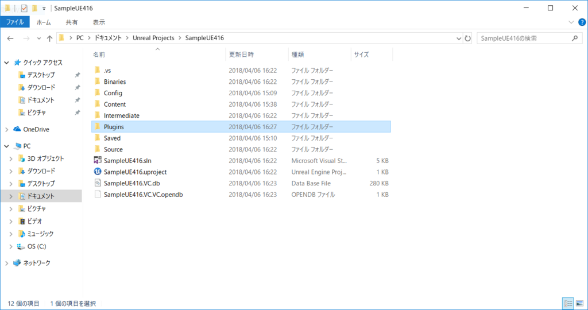Open the help question mark icon

(x=582, y=22)
